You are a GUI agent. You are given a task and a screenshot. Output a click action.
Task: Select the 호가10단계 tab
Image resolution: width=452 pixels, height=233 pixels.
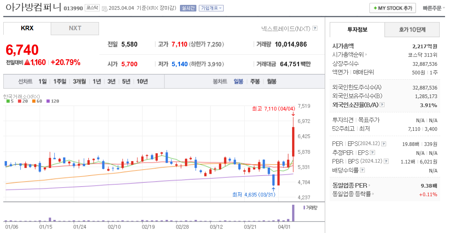coord(412,30)
